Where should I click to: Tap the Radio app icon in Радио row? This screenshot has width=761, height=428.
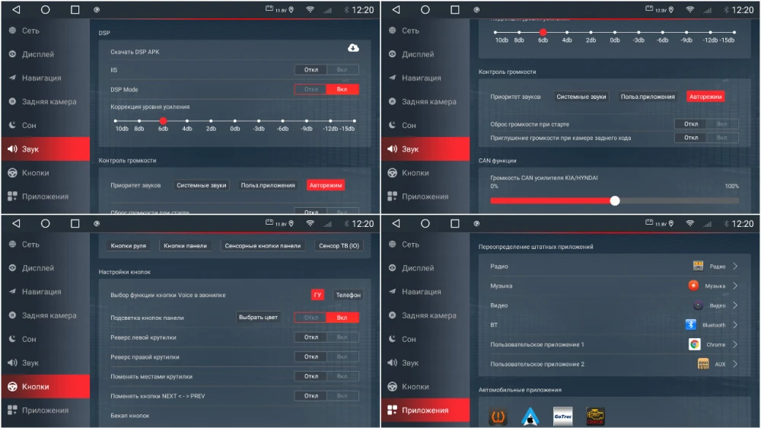[x=698, y=266]
